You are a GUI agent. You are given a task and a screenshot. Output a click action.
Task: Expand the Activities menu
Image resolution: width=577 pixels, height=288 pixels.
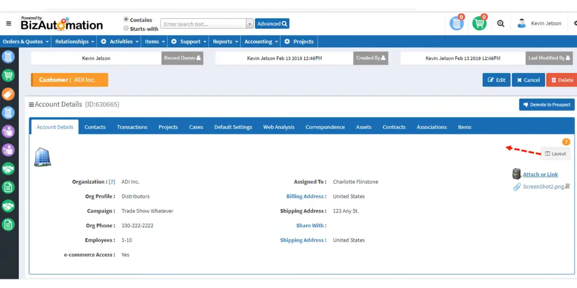coord(120,42)
